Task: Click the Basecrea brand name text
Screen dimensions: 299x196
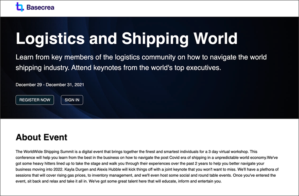Action: [40, 7]
